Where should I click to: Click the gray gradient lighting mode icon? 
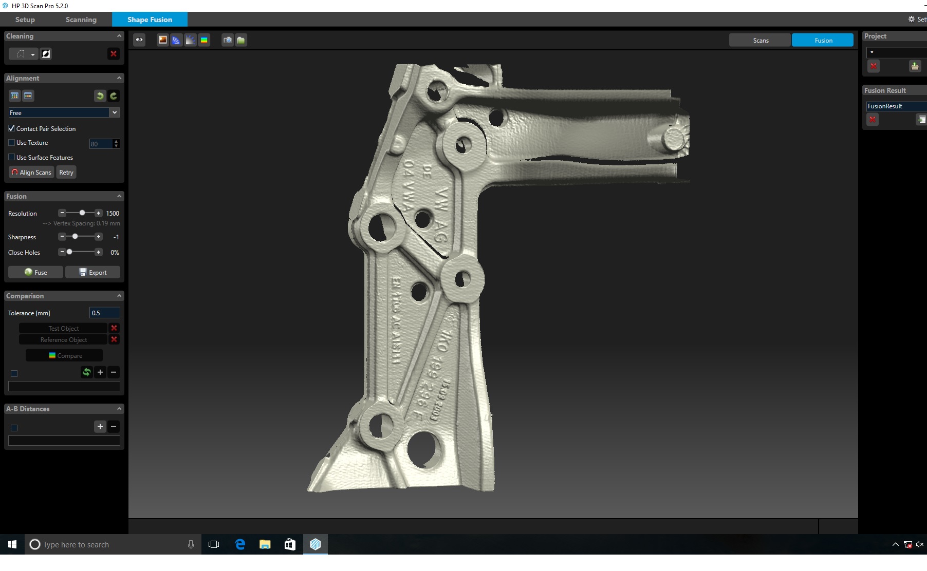click(190, 40)
